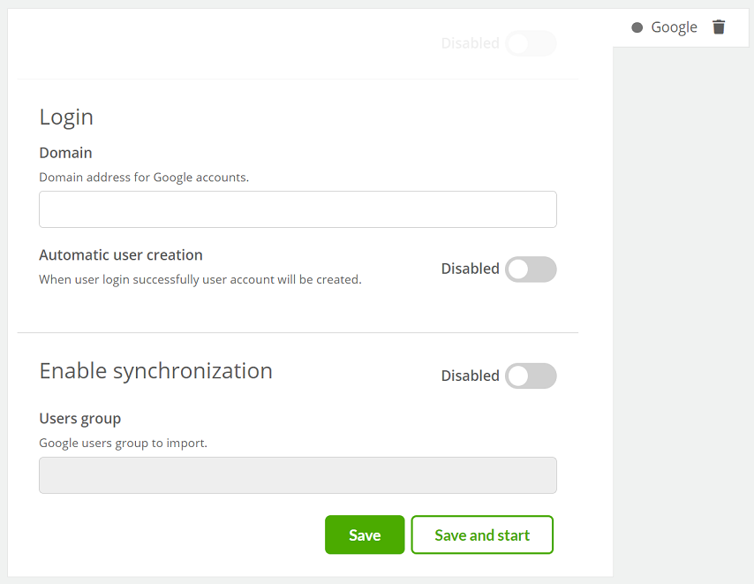Click the Domain input field
Image resolution: width=754 pixels, height=584 pixels.
point(298,209)
